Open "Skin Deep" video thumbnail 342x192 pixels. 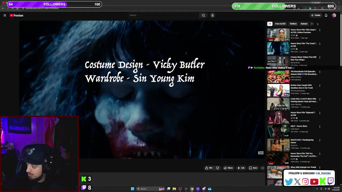pyautogui.click(x=278, y=35)
